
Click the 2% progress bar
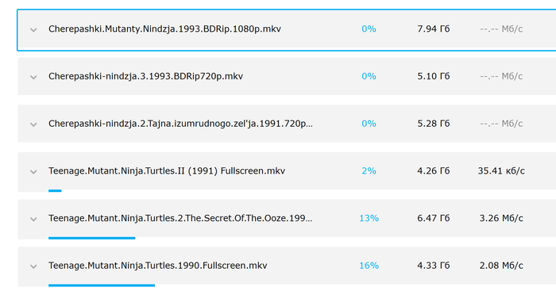coord(55,191)
